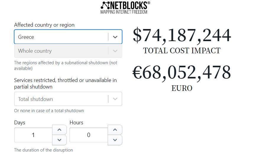
Task: Select the $74,187,244 total cost figure
Action: coord(182,35)
